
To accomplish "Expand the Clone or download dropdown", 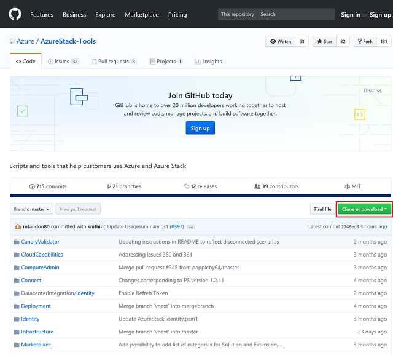I will coord(364,209).
